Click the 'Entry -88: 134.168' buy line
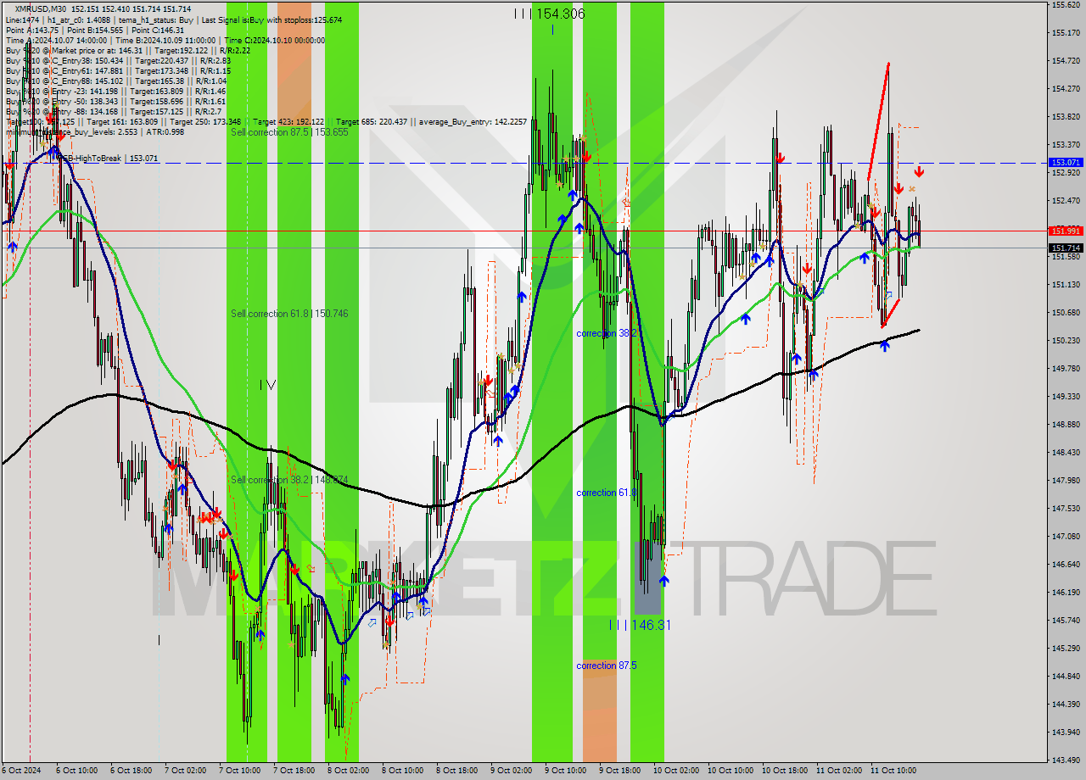Screen dimensions: 1086x780 [114, 111]
